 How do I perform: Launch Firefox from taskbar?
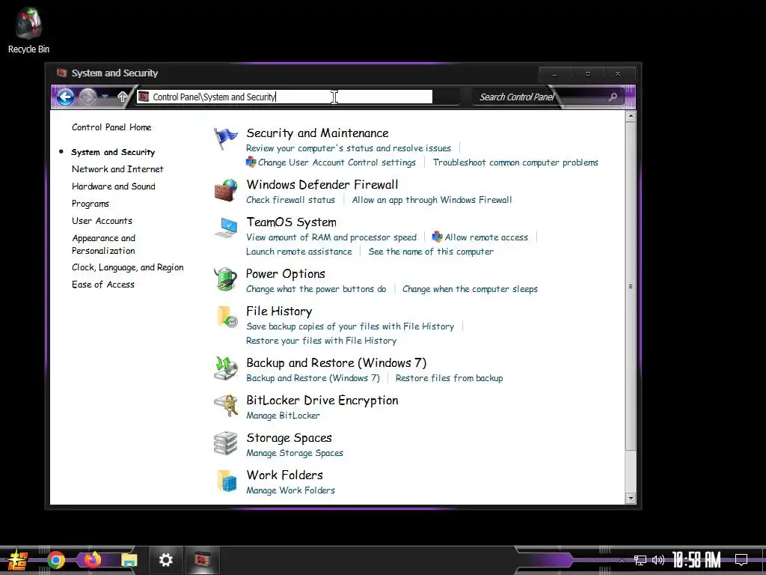(92, 560)
